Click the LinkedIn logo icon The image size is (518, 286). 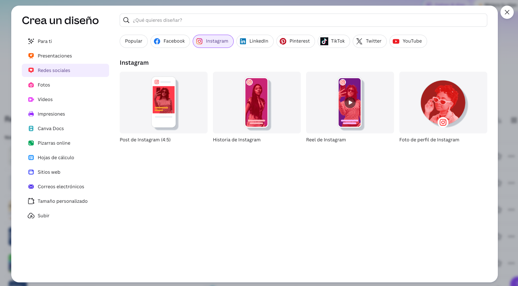(243, 41)
